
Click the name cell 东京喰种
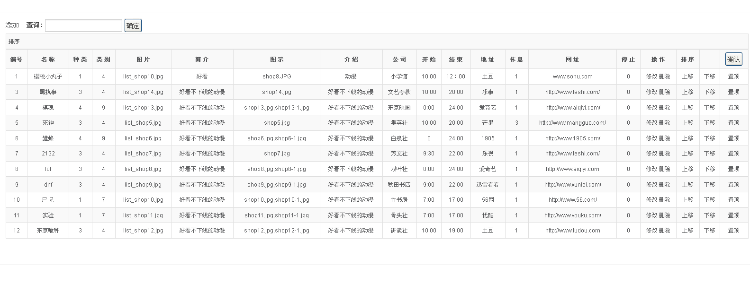(x=48, y=231)
